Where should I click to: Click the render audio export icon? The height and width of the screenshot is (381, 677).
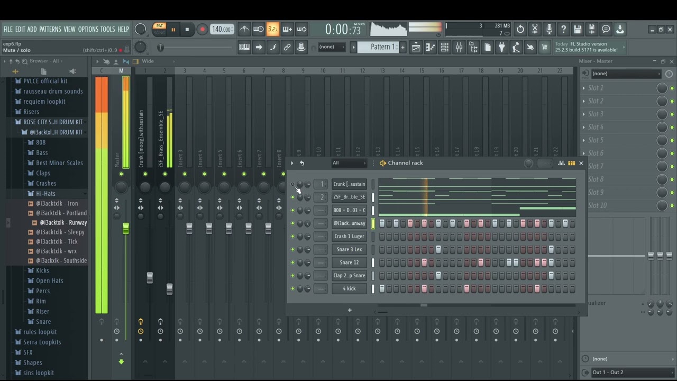[x=592, y=29]
